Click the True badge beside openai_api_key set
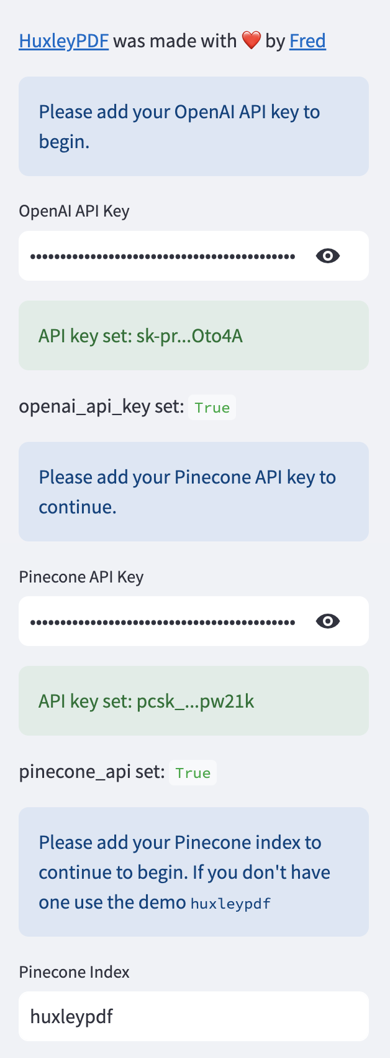This screenshot has width=390, height=1058. [x=212, y=408]
